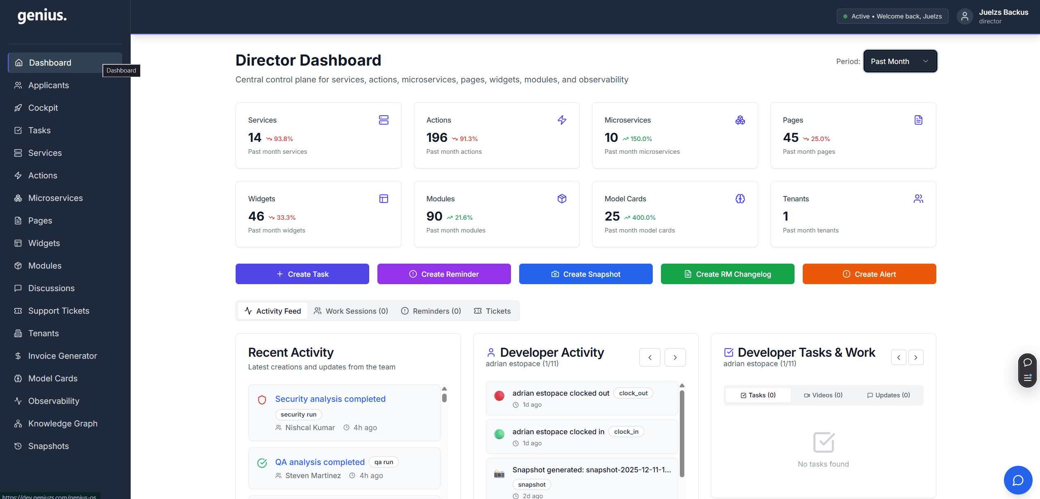Open the chat bubble icon at bottom right
Viewport: 1040px width, 499px height.
pos(1018,480)
